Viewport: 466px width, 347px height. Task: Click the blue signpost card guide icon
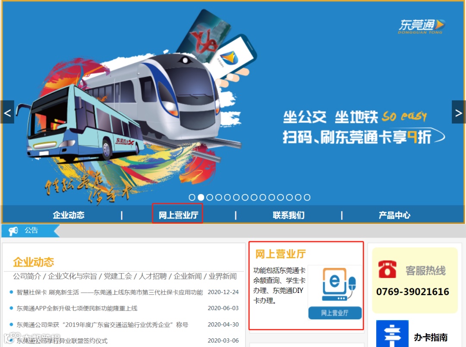point(392,334)
